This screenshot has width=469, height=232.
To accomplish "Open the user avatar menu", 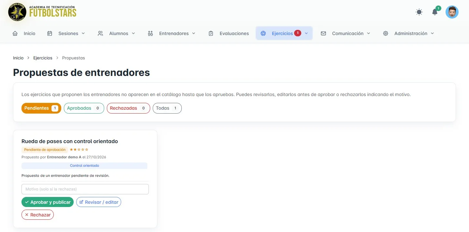I will [452, 12].
